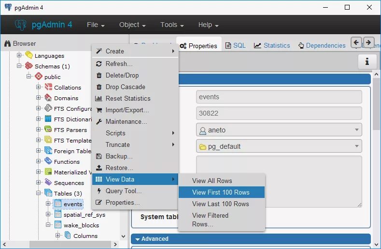The width and height of the screenshot is (381, 249).
Task: Click the Schemas node icon
Action: pos(29,66)
